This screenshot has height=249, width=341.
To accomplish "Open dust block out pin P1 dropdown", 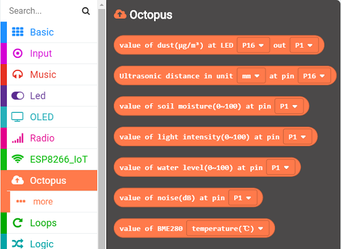I will (304, 45).
